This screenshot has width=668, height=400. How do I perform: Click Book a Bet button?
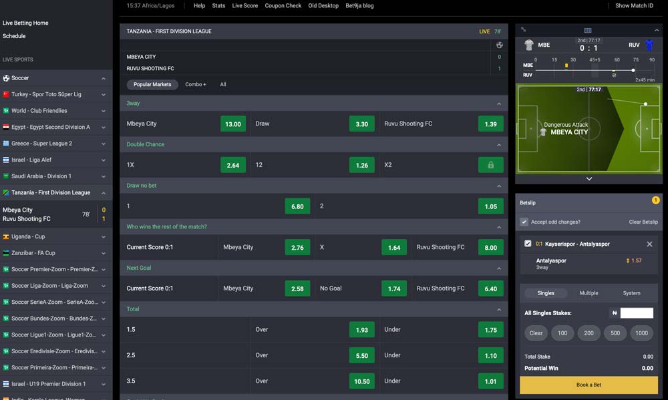tap(589, 385)
